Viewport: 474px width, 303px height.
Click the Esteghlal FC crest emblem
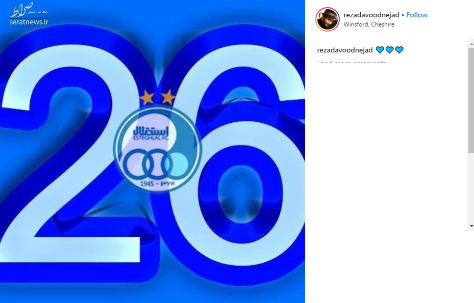click(157, 149)
